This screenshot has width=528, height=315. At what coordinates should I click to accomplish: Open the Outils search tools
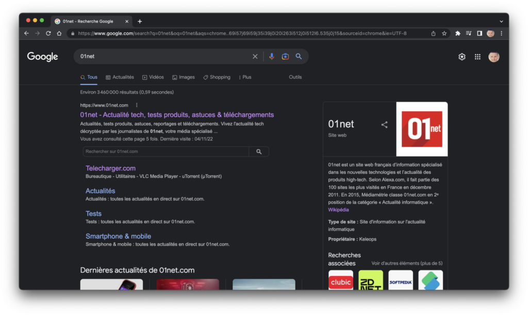click(295, 77)
